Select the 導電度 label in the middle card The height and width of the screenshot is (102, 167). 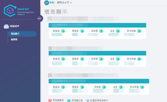tap(75, 59)
